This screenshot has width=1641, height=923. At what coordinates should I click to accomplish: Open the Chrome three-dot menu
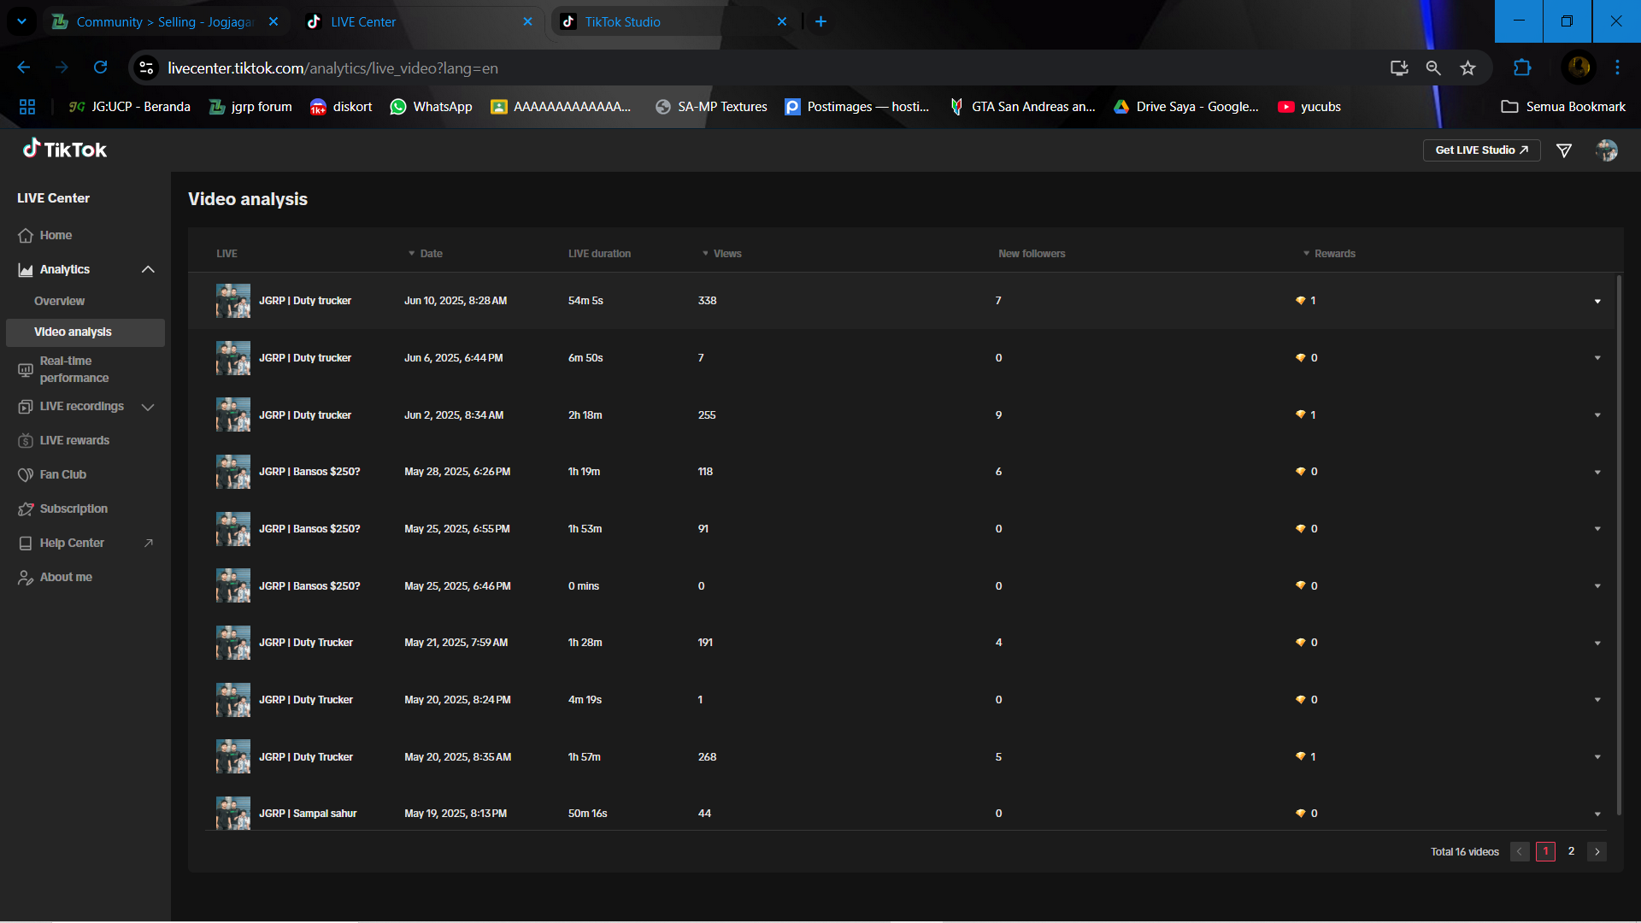(1617, 68)
